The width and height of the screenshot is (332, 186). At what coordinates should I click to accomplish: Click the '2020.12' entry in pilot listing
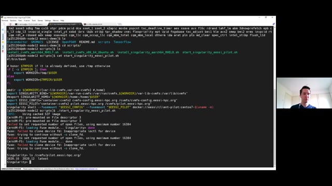29,159
